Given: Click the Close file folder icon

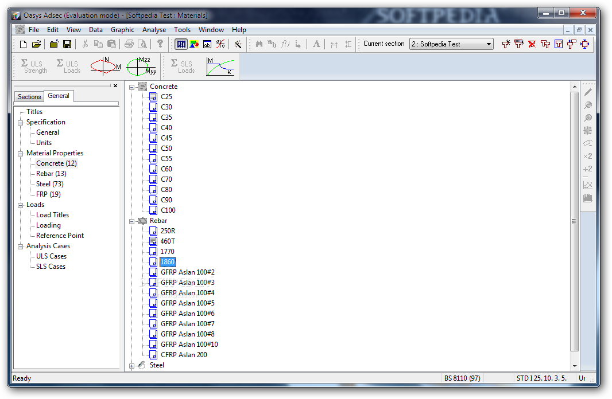Looking at the screenshot, I should [x=54, y=44].
